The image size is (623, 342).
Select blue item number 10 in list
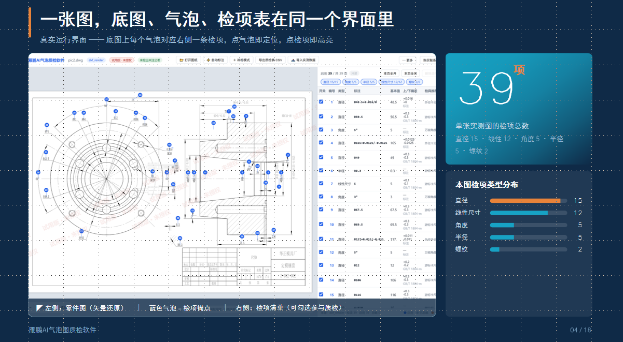tap(332, 225)
